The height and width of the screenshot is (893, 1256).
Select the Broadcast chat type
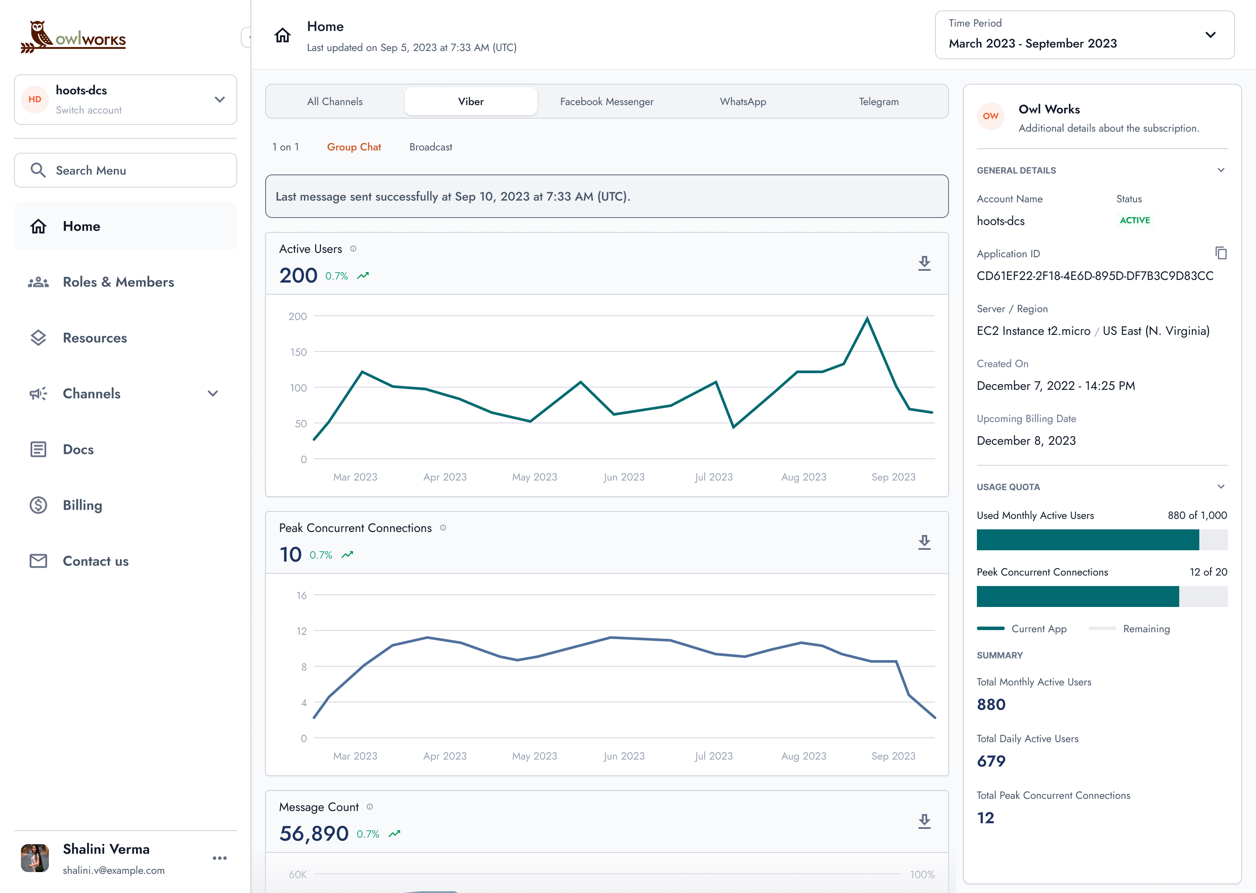[430, 147]
